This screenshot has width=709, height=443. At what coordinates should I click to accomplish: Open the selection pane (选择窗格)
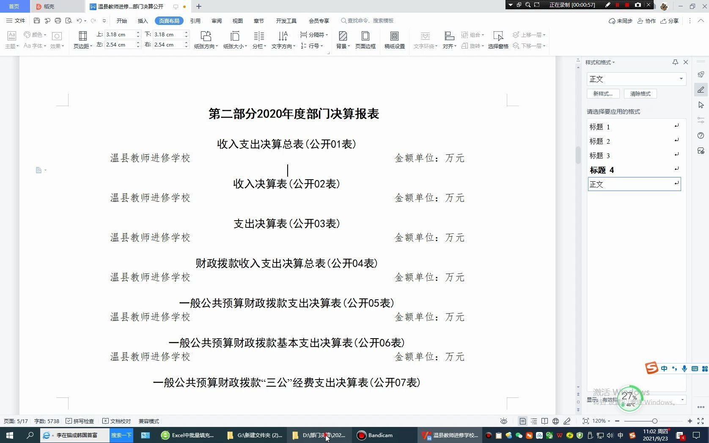click(x=498, y=40)
